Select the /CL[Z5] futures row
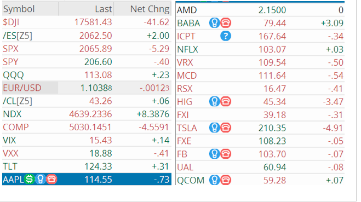Image resolution: width=361 pixels, height=202 pixels. 87,101
